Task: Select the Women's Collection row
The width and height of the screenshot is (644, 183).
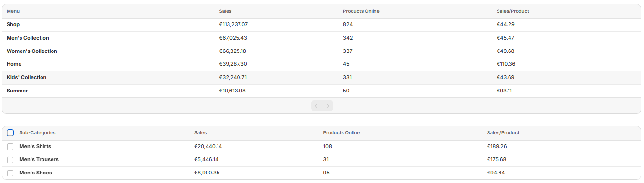Action: coord(322,51)
